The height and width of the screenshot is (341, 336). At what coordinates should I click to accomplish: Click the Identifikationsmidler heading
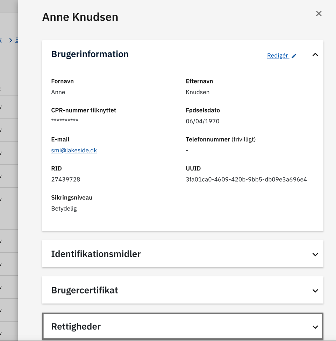tap(96, 254)
